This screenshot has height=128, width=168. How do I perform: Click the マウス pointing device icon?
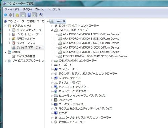pyautogui.click(x=56, y=109)
